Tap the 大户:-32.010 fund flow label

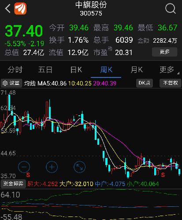pos(76,184)
